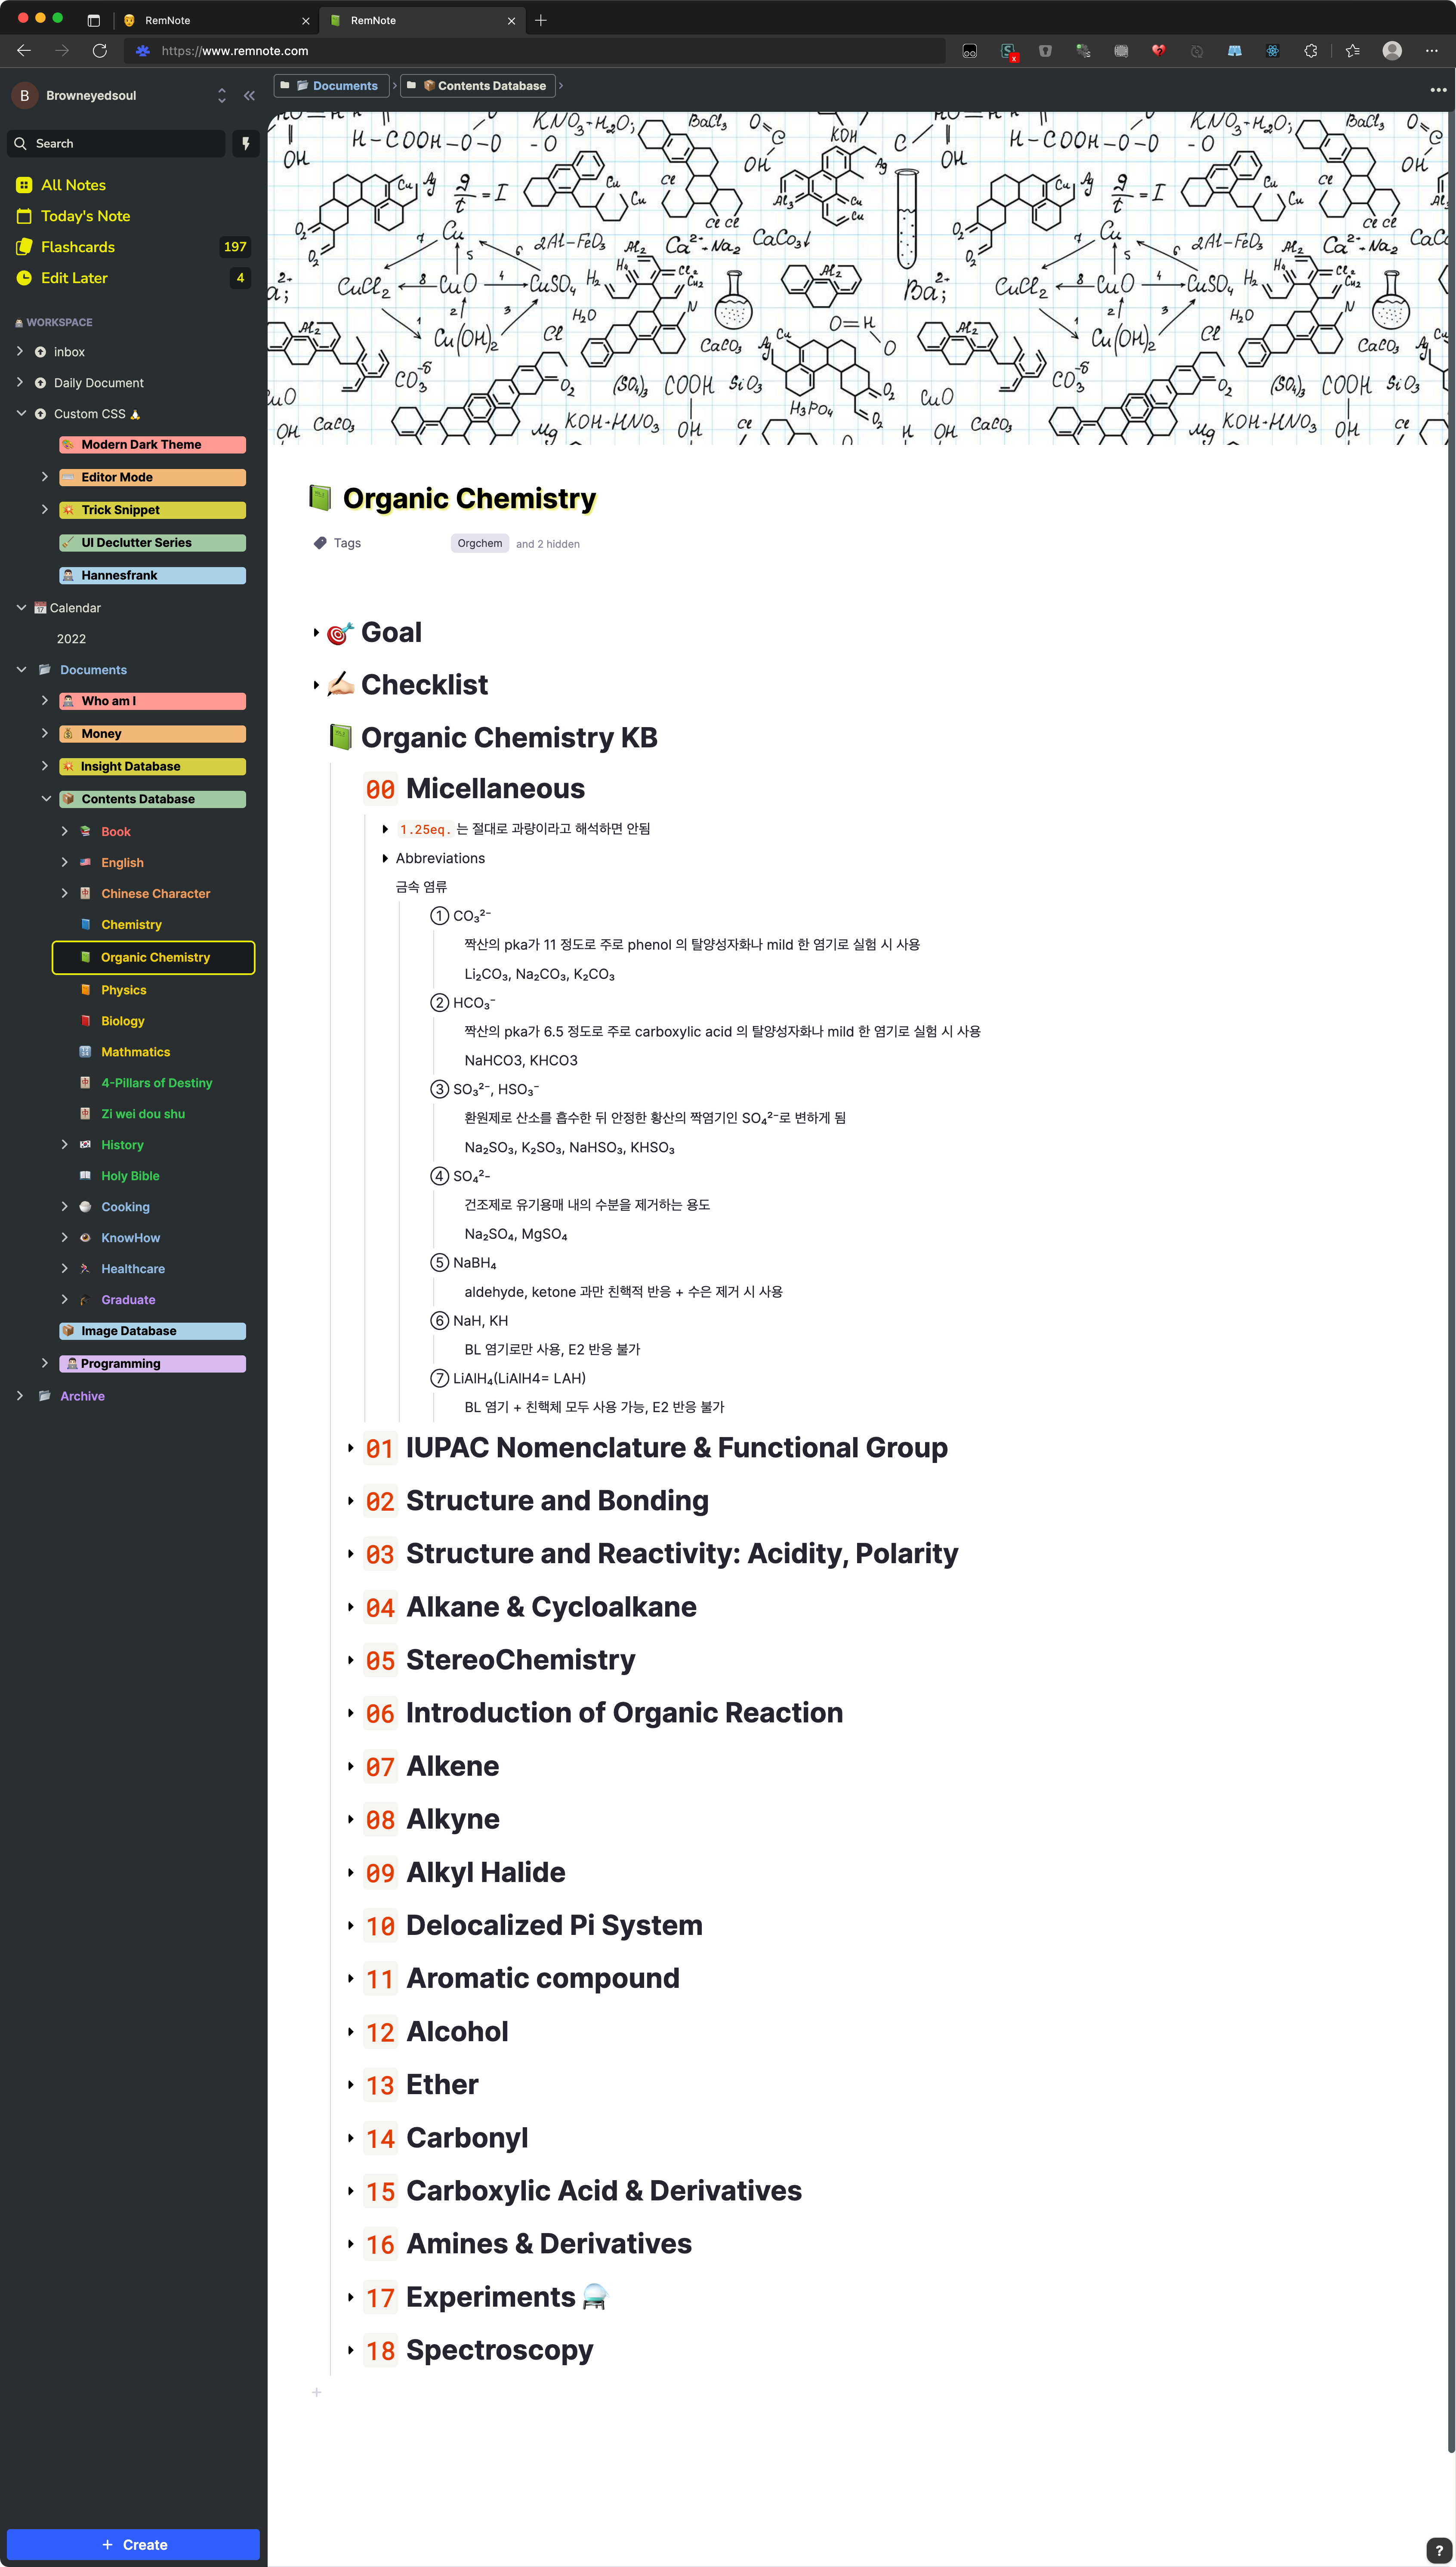Click the lightning bolt quick-add icon
The height and width of the screenshot is (2567, 1456).
click(246, 143)
